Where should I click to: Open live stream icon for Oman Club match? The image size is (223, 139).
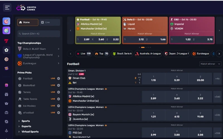(139, 74)
